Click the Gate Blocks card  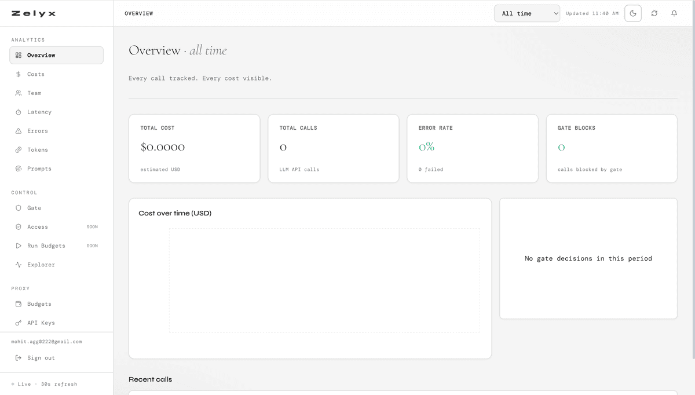tap(612, 148)
